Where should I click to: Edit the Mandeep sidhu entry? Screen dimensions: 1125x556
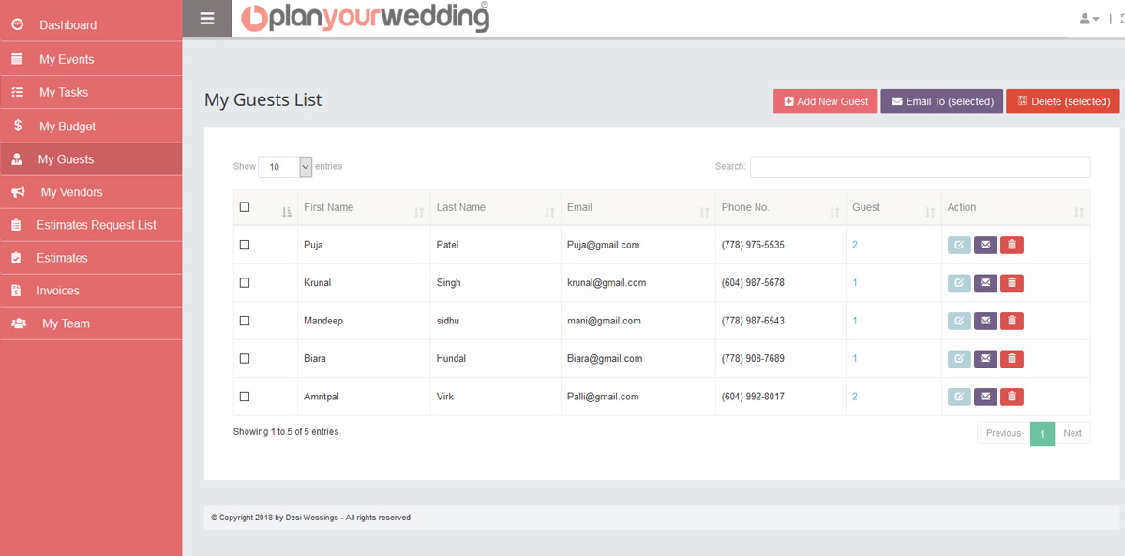pyautogui.click(x=959, y=321)
